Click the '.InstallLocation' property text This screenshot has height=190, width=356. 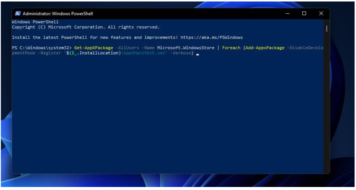click(98, 53)
